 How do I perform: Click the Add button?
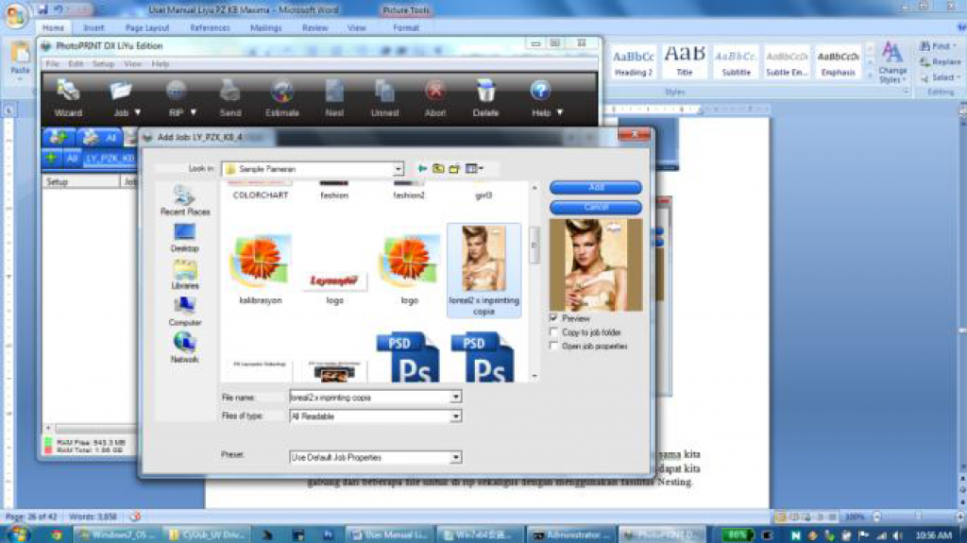[595, 188]
